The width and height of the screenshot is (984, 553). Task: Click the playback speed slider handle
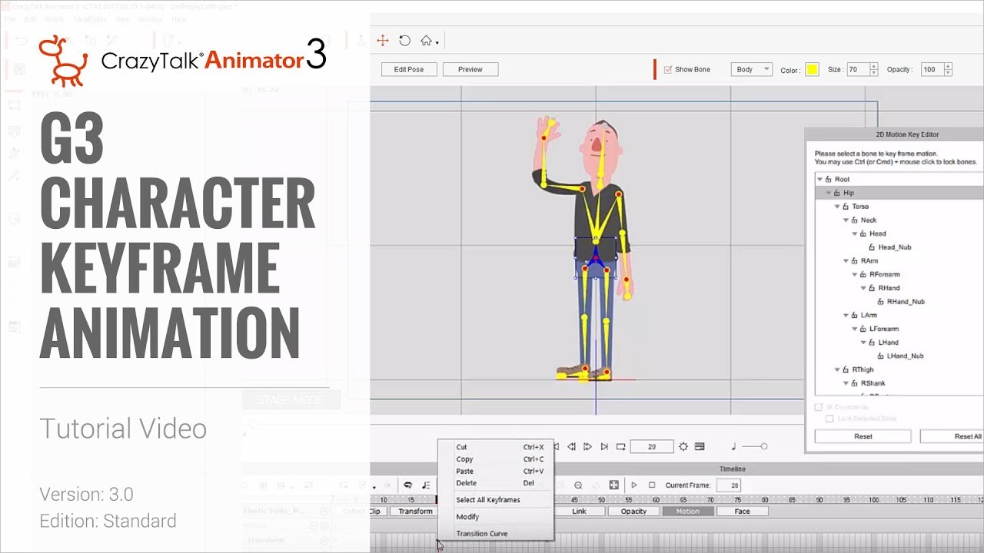(x=763, y=446)
